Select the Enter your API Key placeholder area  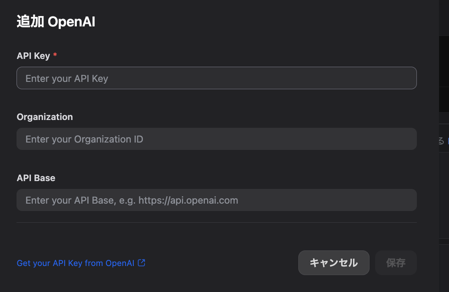67,78
